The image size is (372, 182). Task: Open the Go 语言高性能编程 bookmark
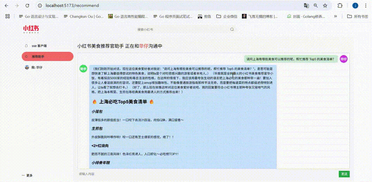(x=128, y=16)
